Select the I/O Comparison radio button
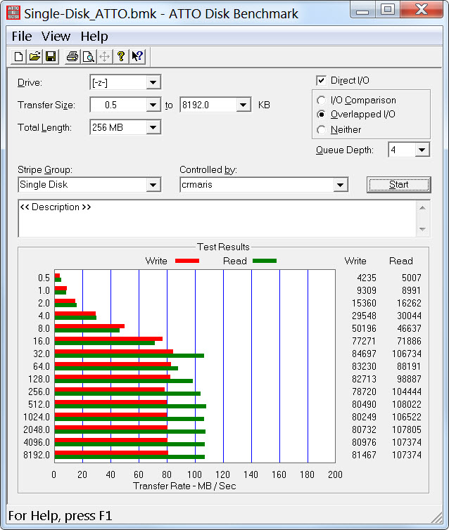 [322, 101]
